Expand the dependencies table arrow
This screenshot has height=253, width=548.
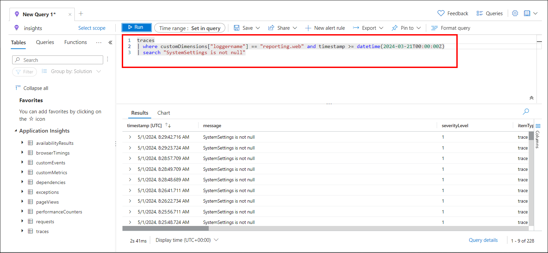22,182
